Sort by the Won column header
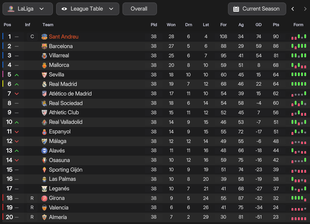This screenshot has height=224, width=310. point(171,25)
